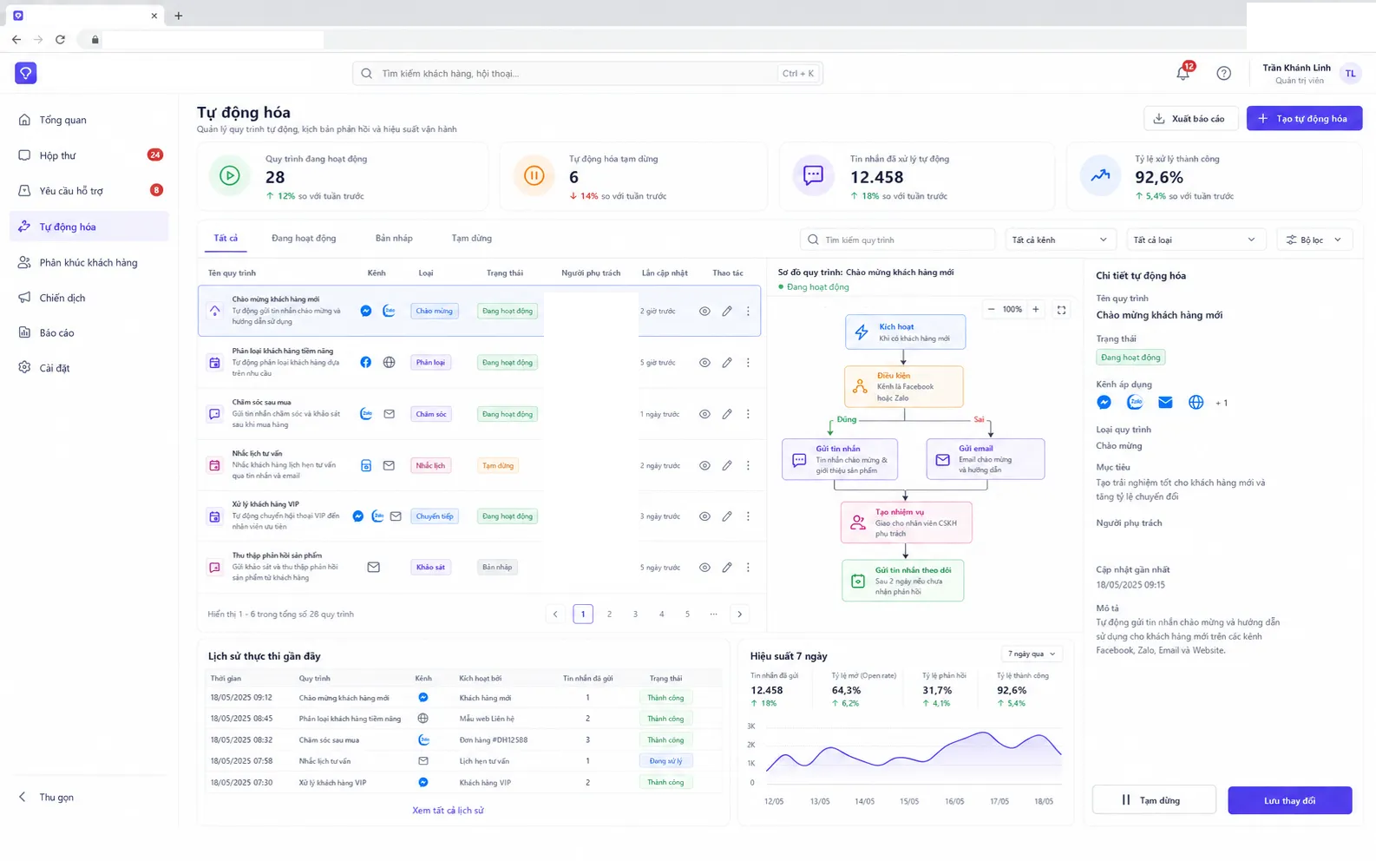The width and height of the screenshot is (1376, 861).
Task: Open the Xem tất cả lịch sử link
Action: click(x=448, y=810)
